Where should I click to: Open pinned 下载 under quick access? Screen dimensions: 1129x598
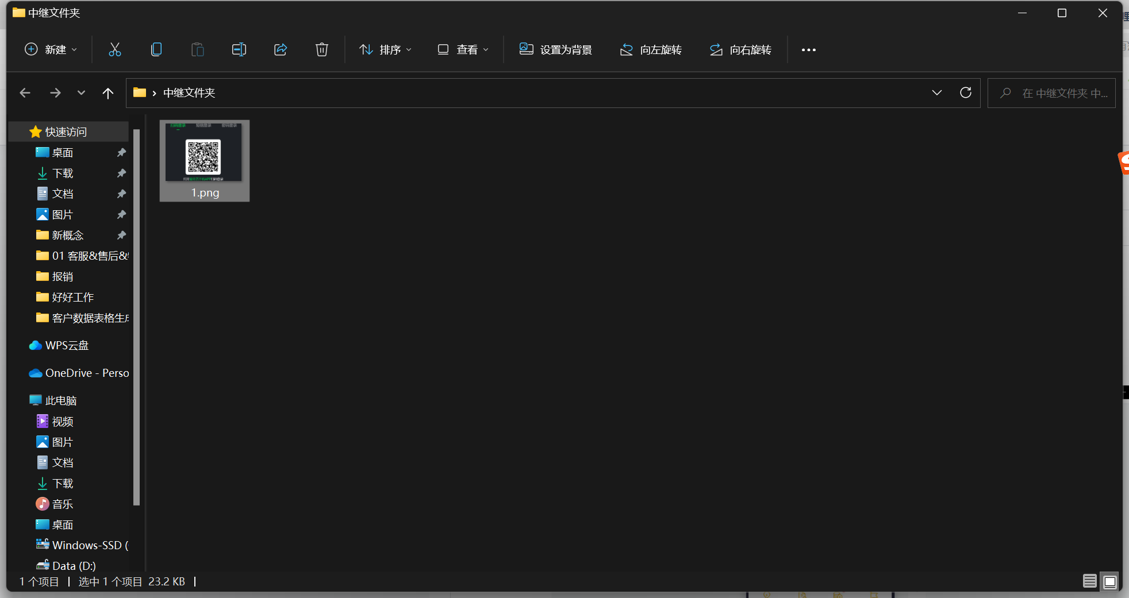tap(63, 173)
